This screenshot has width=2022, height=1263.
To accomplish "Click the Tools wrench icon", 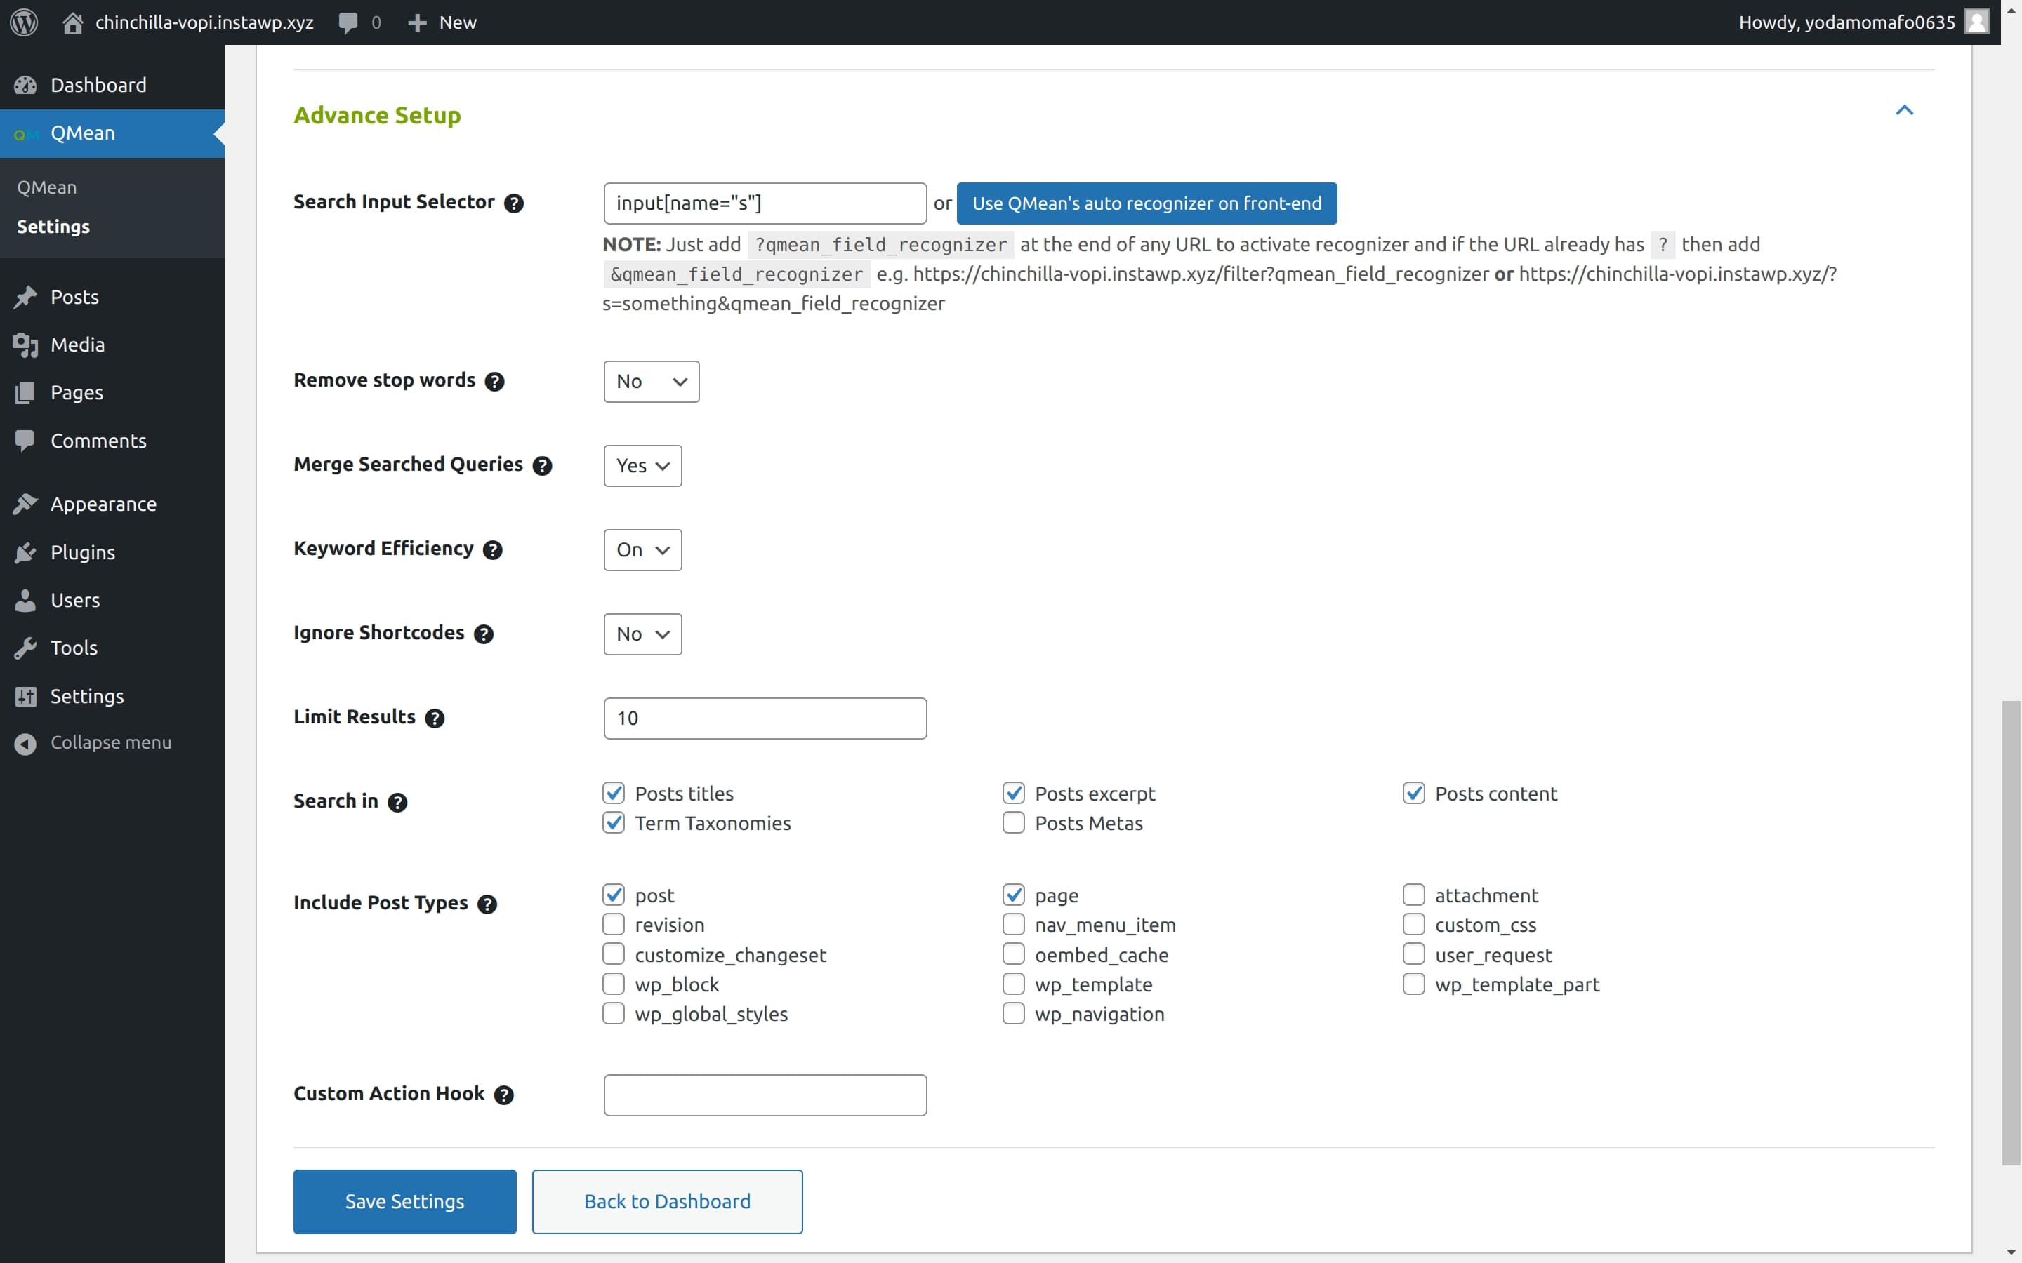I will 25,648.
